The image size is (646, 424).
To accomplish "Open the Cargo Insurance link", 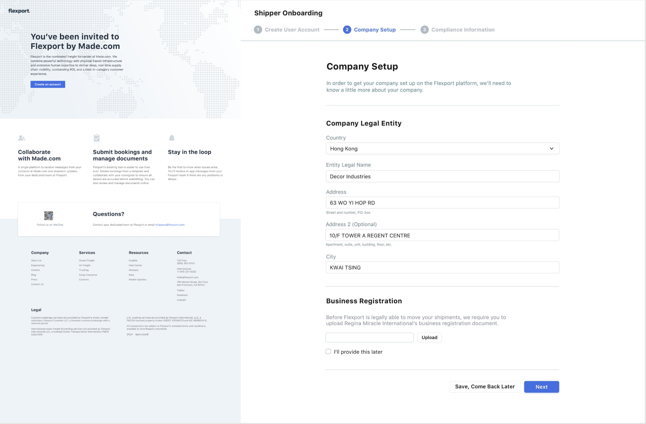I will (88, 275).
